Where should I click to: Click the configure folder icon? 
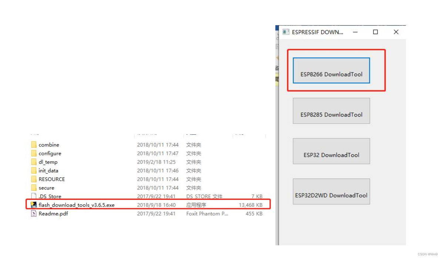pos(34,154)
